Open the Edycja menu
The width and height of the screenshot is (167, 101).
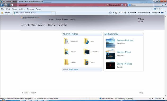pyautogui.click(x=8, y=9)
